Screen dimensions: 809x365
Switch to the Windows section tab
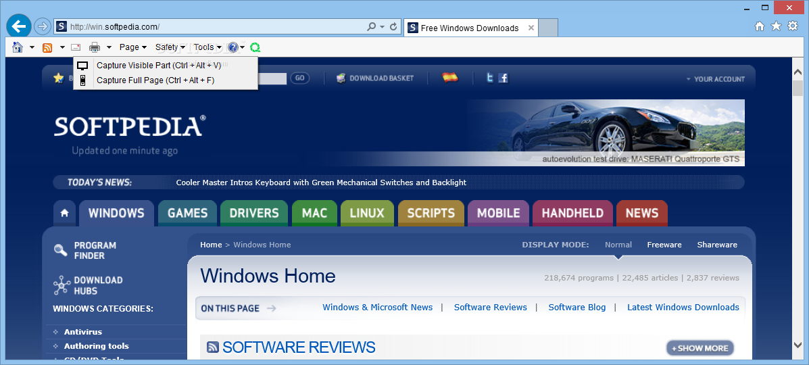pos(116,213)
